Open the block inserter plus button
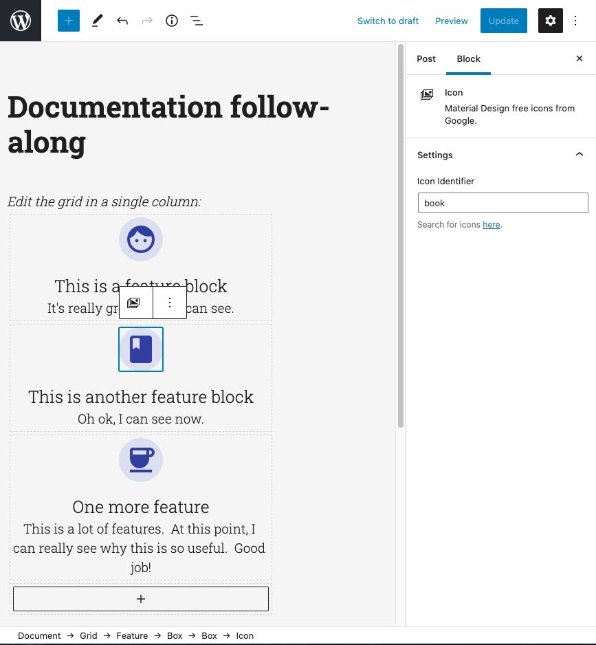Image resolution: width=596 pixels, height=645 pixels. click(69, 21)
